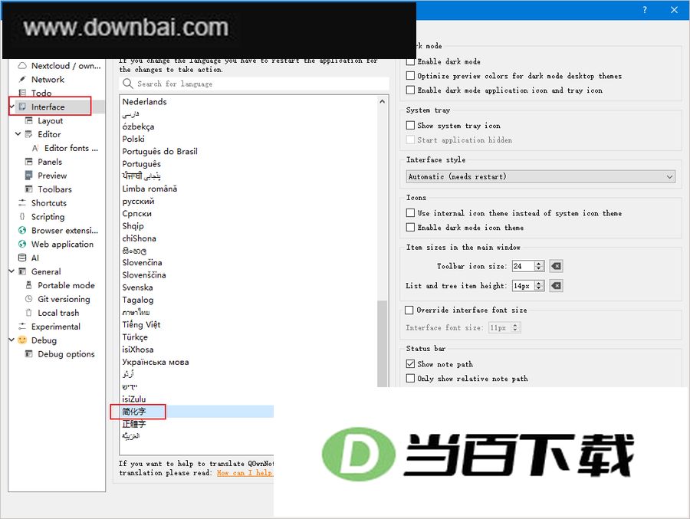The width and height of the screenshot is (690, 519).
Task: Open Nextcloud / ownCloud settings cloud icon
Action: (x=22, y=66)
